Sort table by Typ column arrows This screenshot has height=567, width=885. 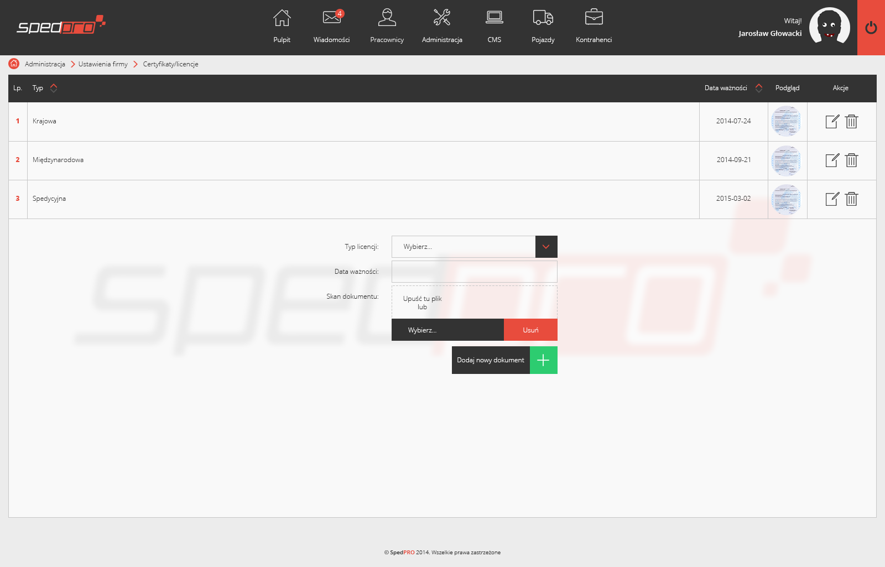point(54,88)
